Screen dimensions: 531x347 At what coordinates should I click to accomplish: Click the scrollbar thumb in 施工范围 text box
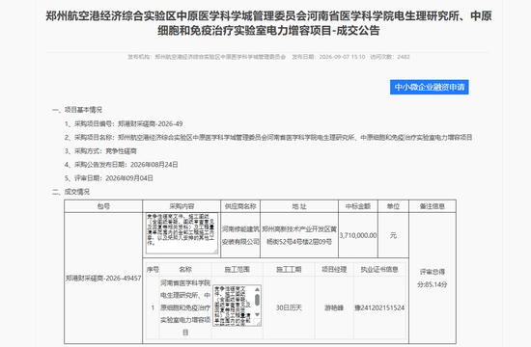[x=257, y=300]
